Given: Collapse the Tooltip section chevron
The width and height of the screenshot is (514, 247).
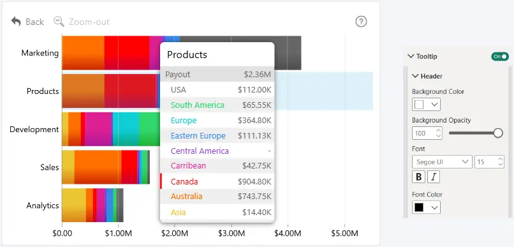Looking at the screenshot, I should pos(411,56).
